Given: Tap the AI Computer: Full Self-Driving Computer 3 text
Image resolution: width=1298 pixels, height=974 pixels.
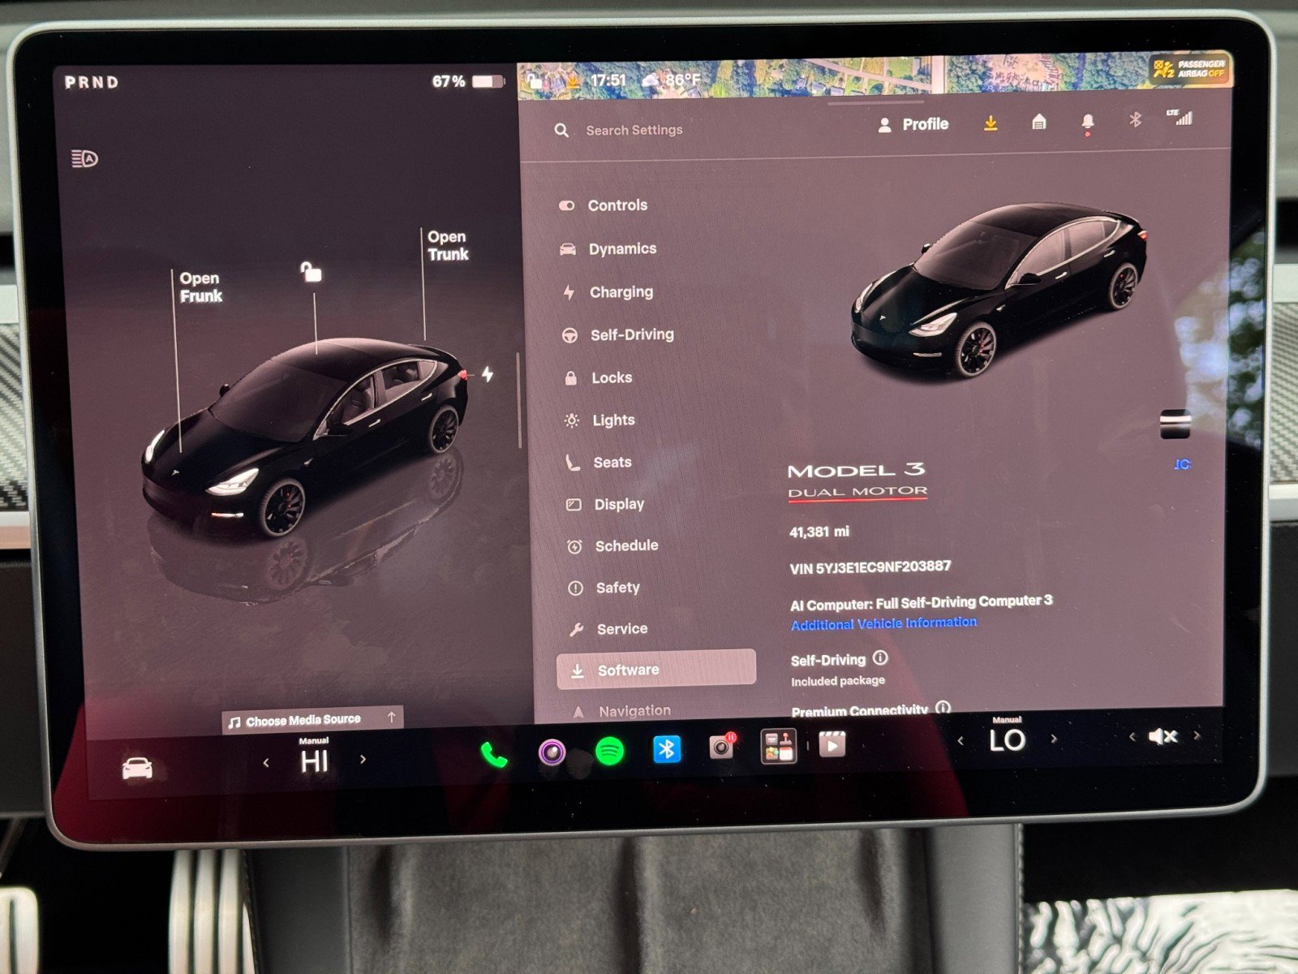Looking at the screenshot, I should click(922, 602).
